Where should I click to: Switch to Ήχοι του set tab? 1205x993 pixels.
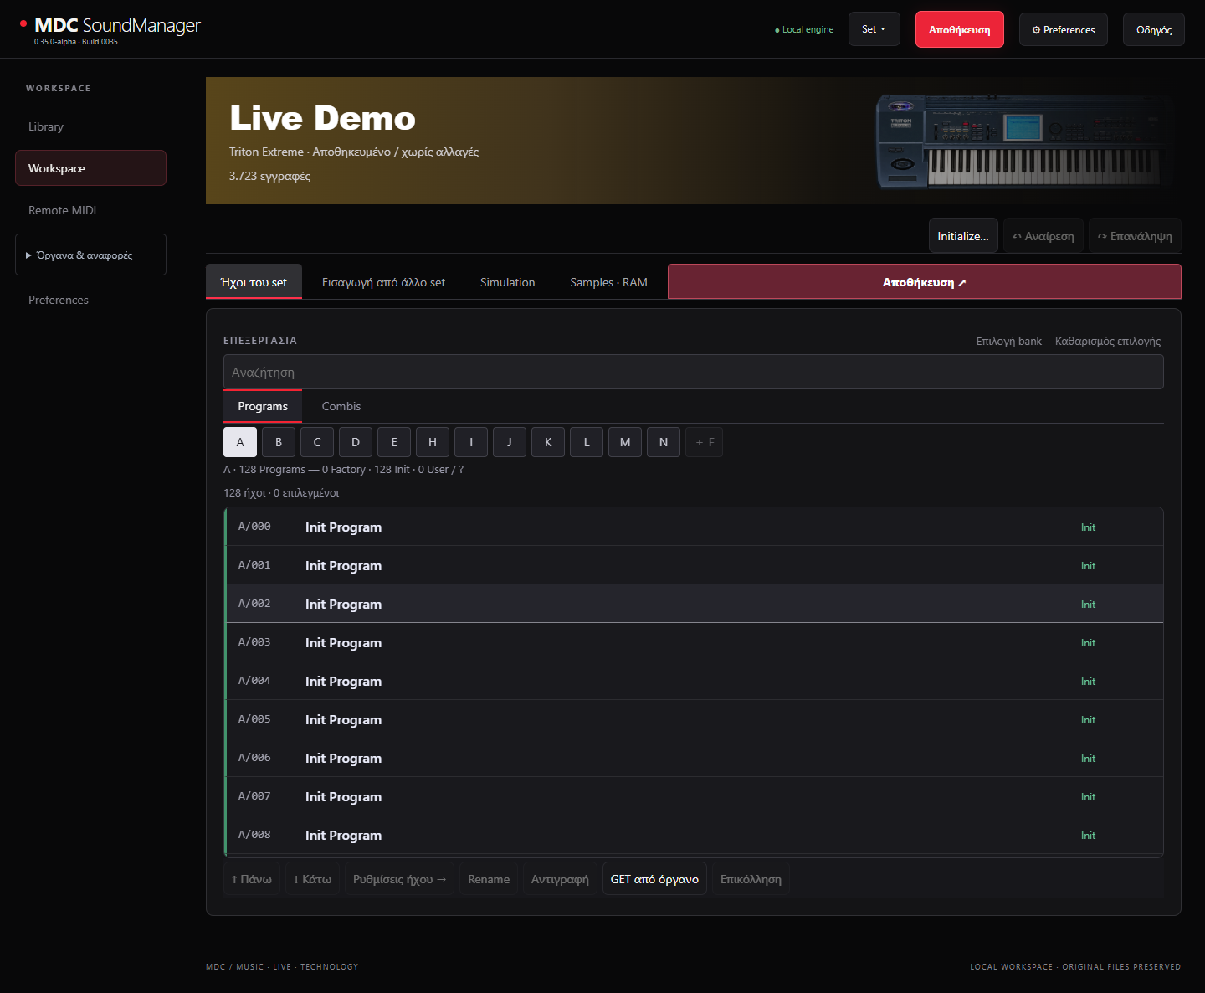(254, 282)
